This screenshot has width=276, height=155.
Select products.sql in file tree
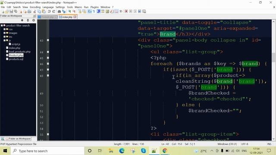coord(16,59)
